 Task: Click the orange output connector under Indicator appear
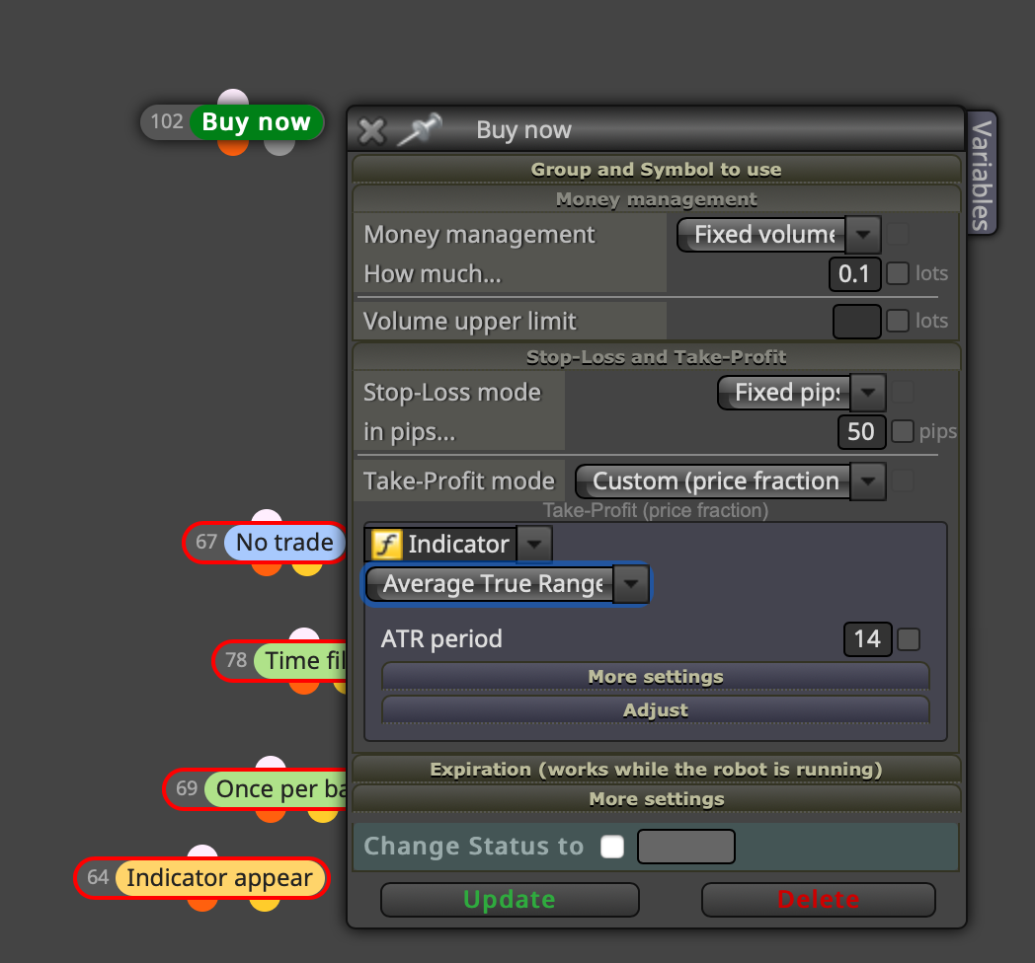[202, 904]
